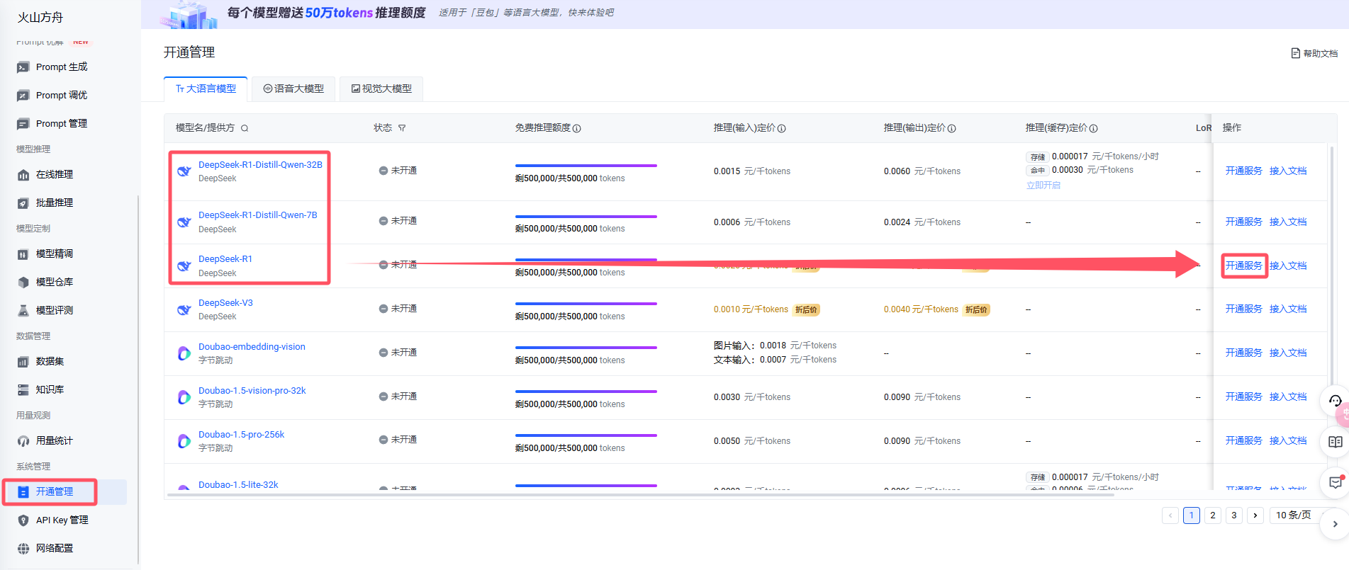The width and height of the screenshot is (1349, 570).
Task: Switch to 视觉大模型 tab
Action: click(x=381, y=89)
